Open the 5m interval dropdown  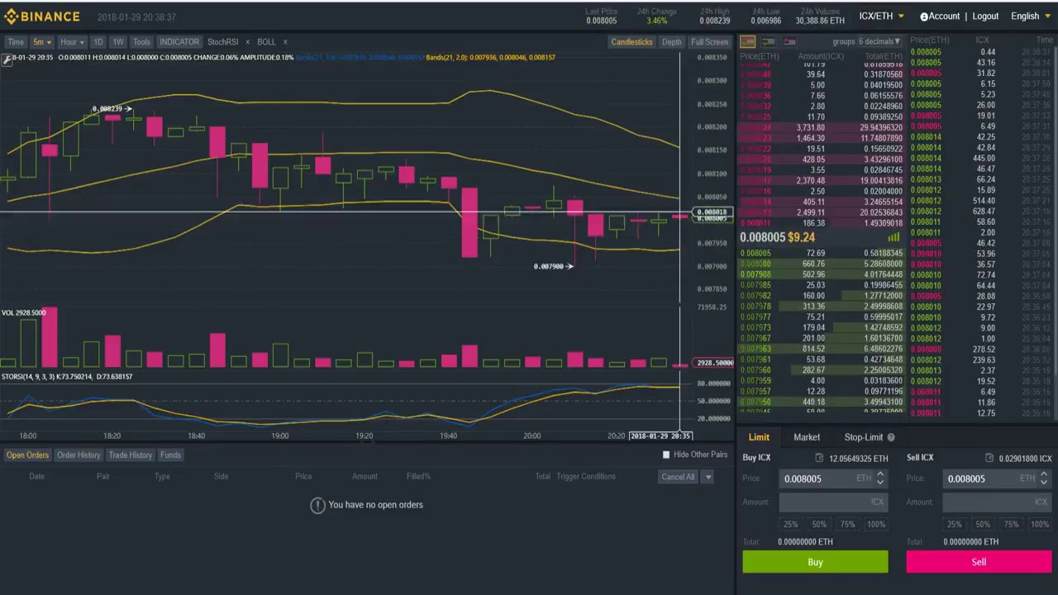point(41,42)
